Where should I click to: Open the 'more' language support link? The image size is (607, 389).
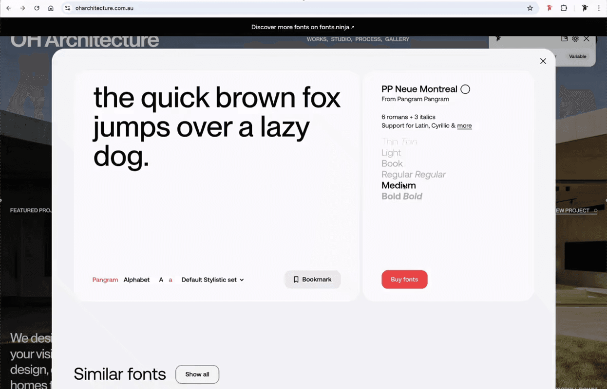tap(464, 125)
